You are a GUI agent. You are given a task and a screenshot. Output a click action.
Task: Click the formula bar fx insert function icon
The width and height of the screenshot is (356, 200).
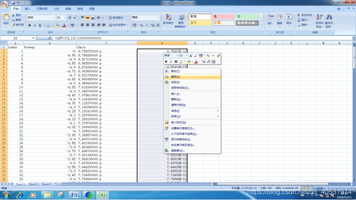tap(50, 38)
